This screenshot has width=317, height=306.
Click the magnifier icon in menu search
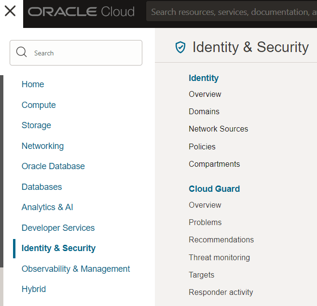(x=21, y=53)
